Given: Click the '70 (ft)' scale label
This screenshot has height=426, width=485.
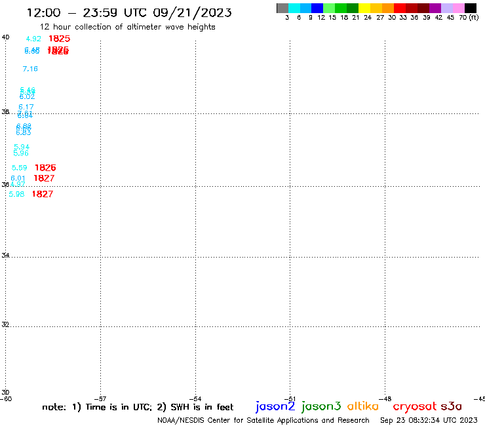Looking at the screenshot, I should (469, 18).
